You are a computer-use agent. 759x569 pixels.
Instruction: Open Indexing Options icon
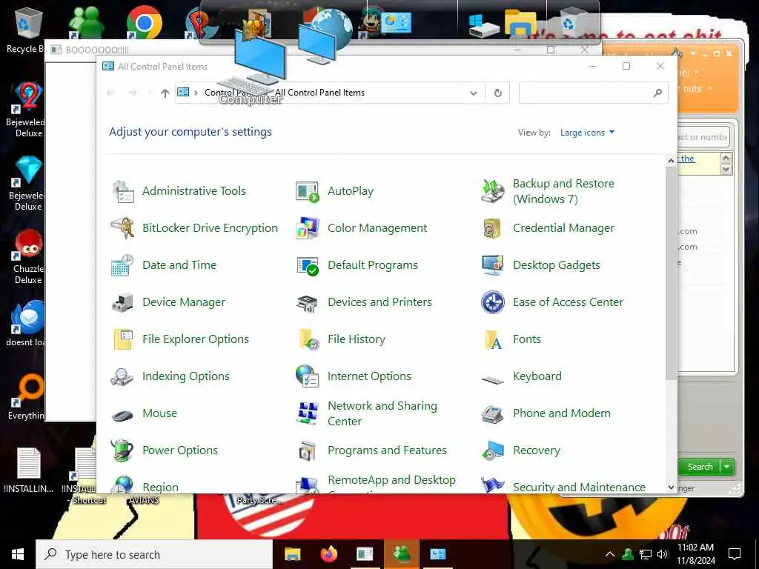(x=123, y=376)
